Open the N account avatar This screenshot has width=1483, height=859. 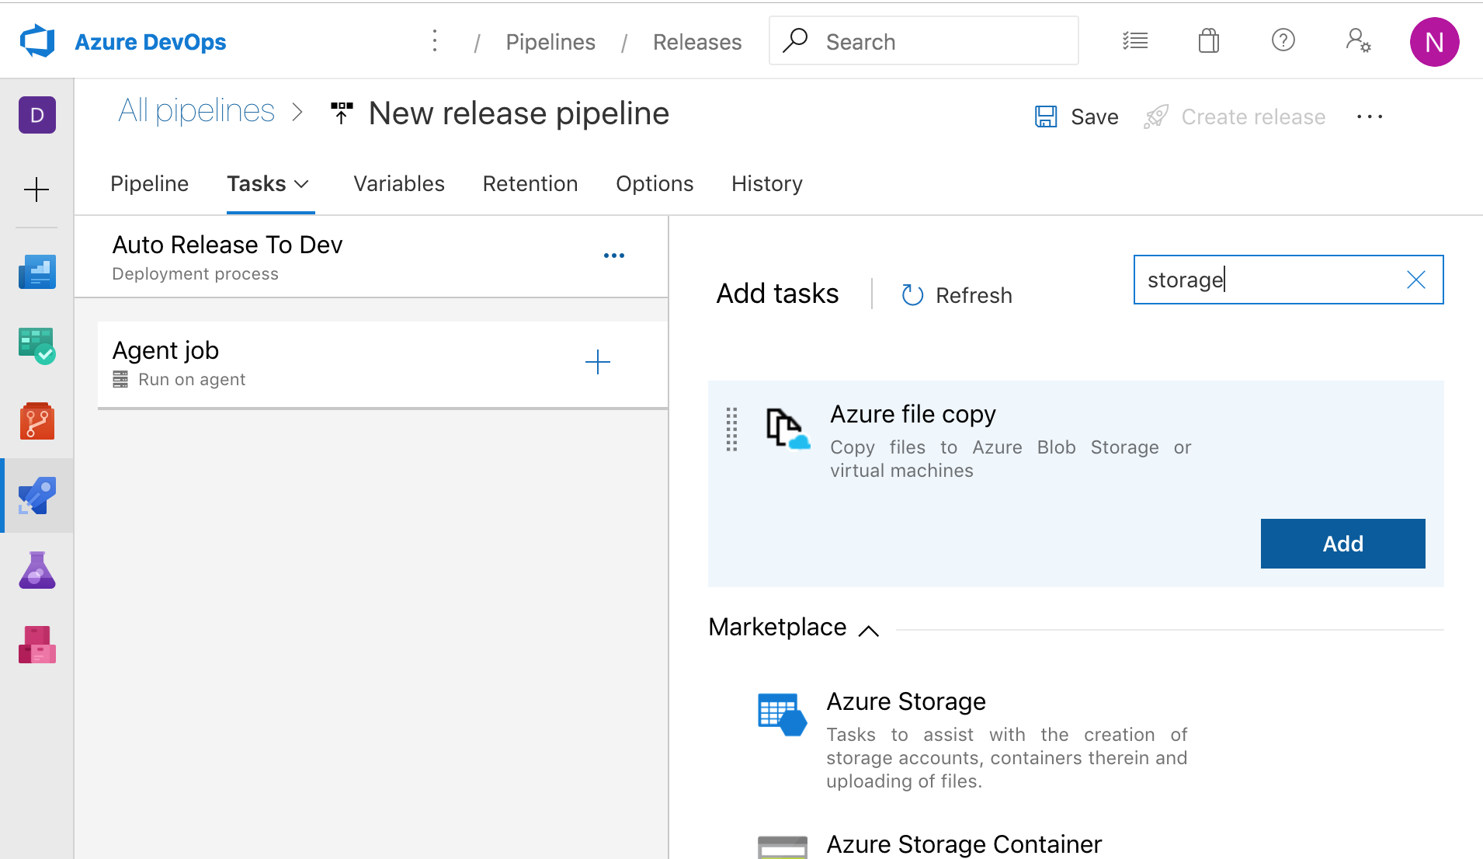[x=1434, y=42]
